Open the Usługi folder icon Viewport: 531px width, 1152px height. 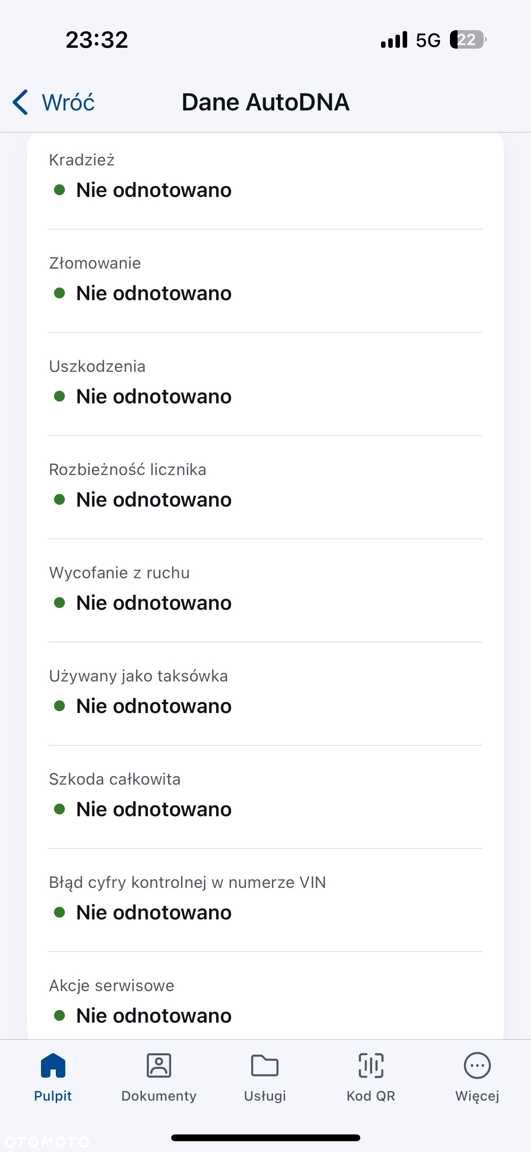265,1065
